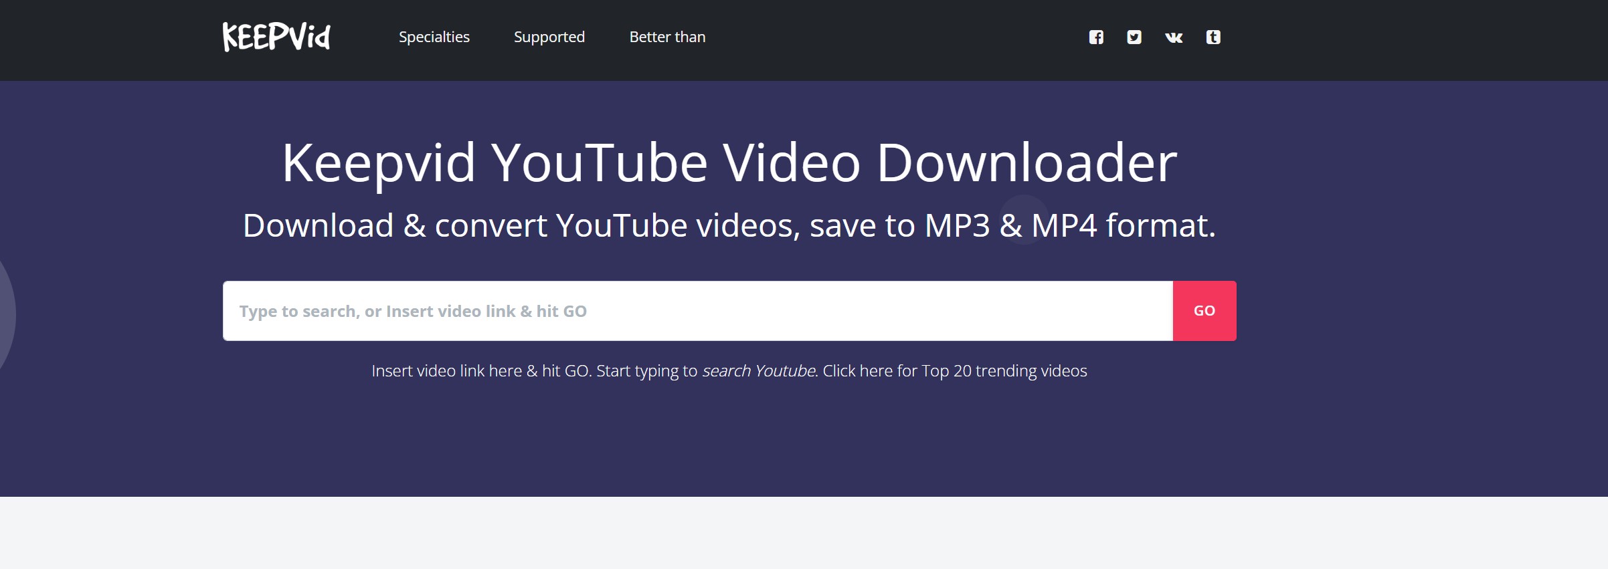Click the half-circle graphic at left edge
Viewport: 1608px width, 569px height.
point(6,314)
